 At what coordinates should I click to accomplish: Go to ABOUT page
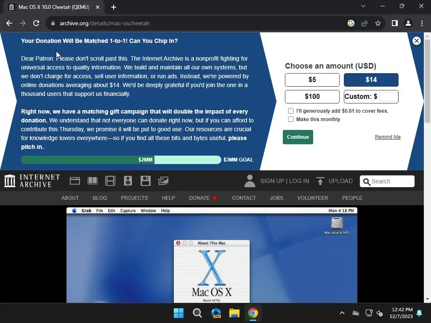[70, 198]
